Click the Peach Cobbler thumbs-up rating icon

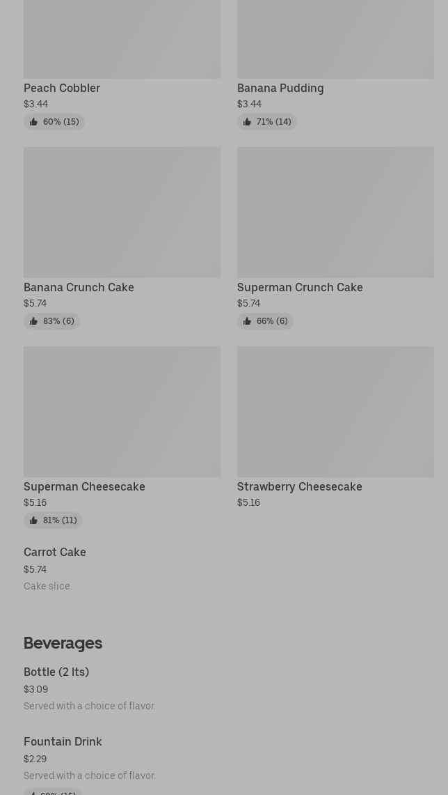(x=33, y=122)
